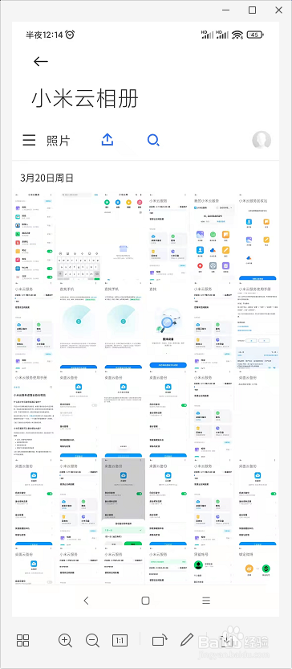Open the settings list thumbnail with green toggles
Viewport: 292px width, 669px height.
34,236
